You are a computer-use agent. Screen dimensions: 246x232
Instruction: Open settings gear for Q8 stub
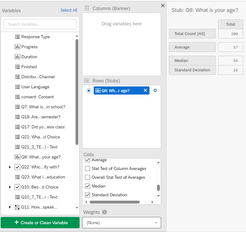(155, 90)
